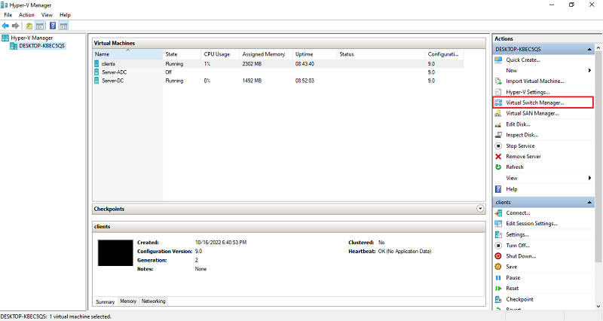Click the red X Remove Server icon
603x321 pixels.
pos(498,157)
